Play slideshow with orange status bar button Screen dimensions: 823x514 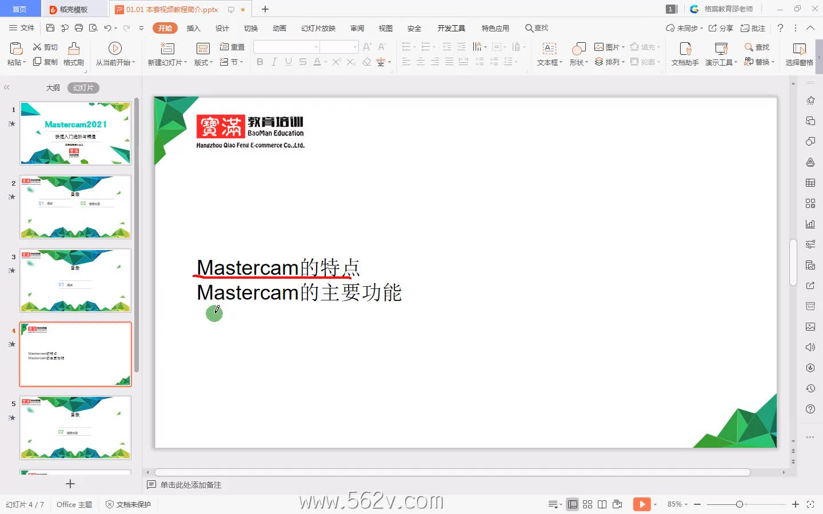coord(642,504)
